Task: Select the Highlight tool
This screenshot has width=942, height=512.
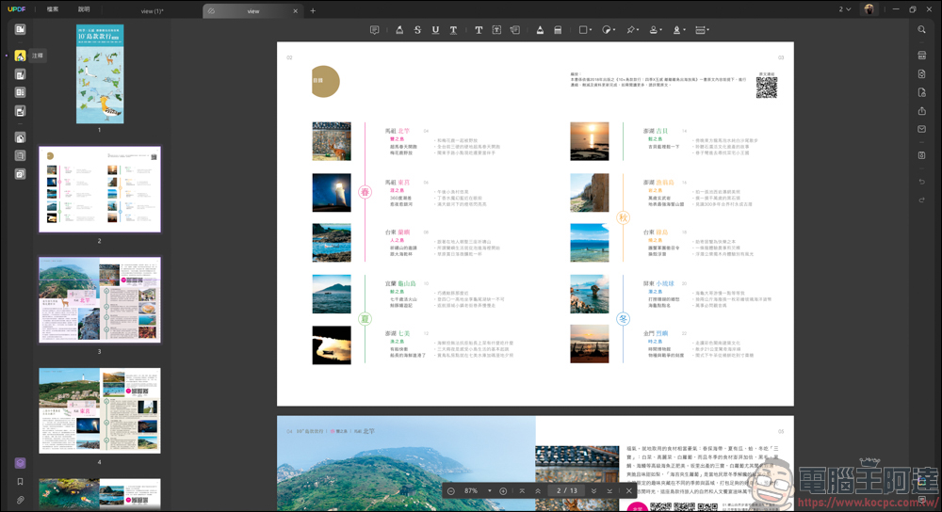Action: click(399, 30)
